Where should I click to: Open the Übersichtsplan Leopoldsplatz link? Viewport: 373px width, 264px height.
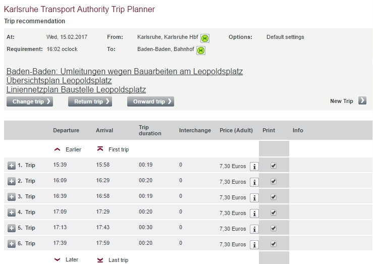(59, 81)
